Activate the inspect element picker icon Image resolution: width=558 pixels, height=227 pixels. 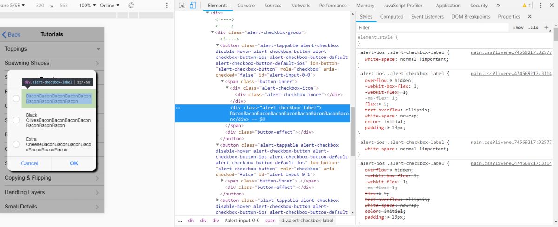click(182, 6)
